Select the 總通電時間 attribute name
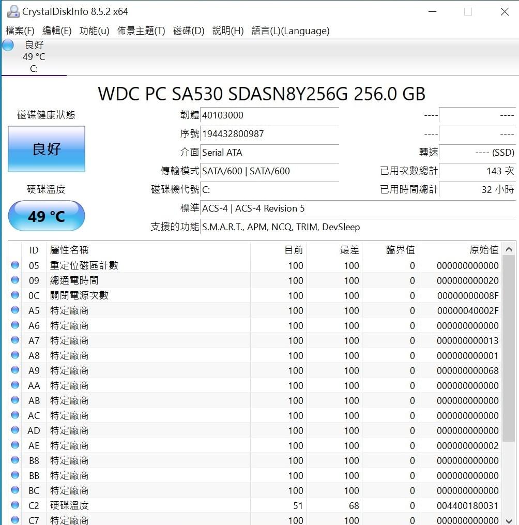 [x=74, y=280]
